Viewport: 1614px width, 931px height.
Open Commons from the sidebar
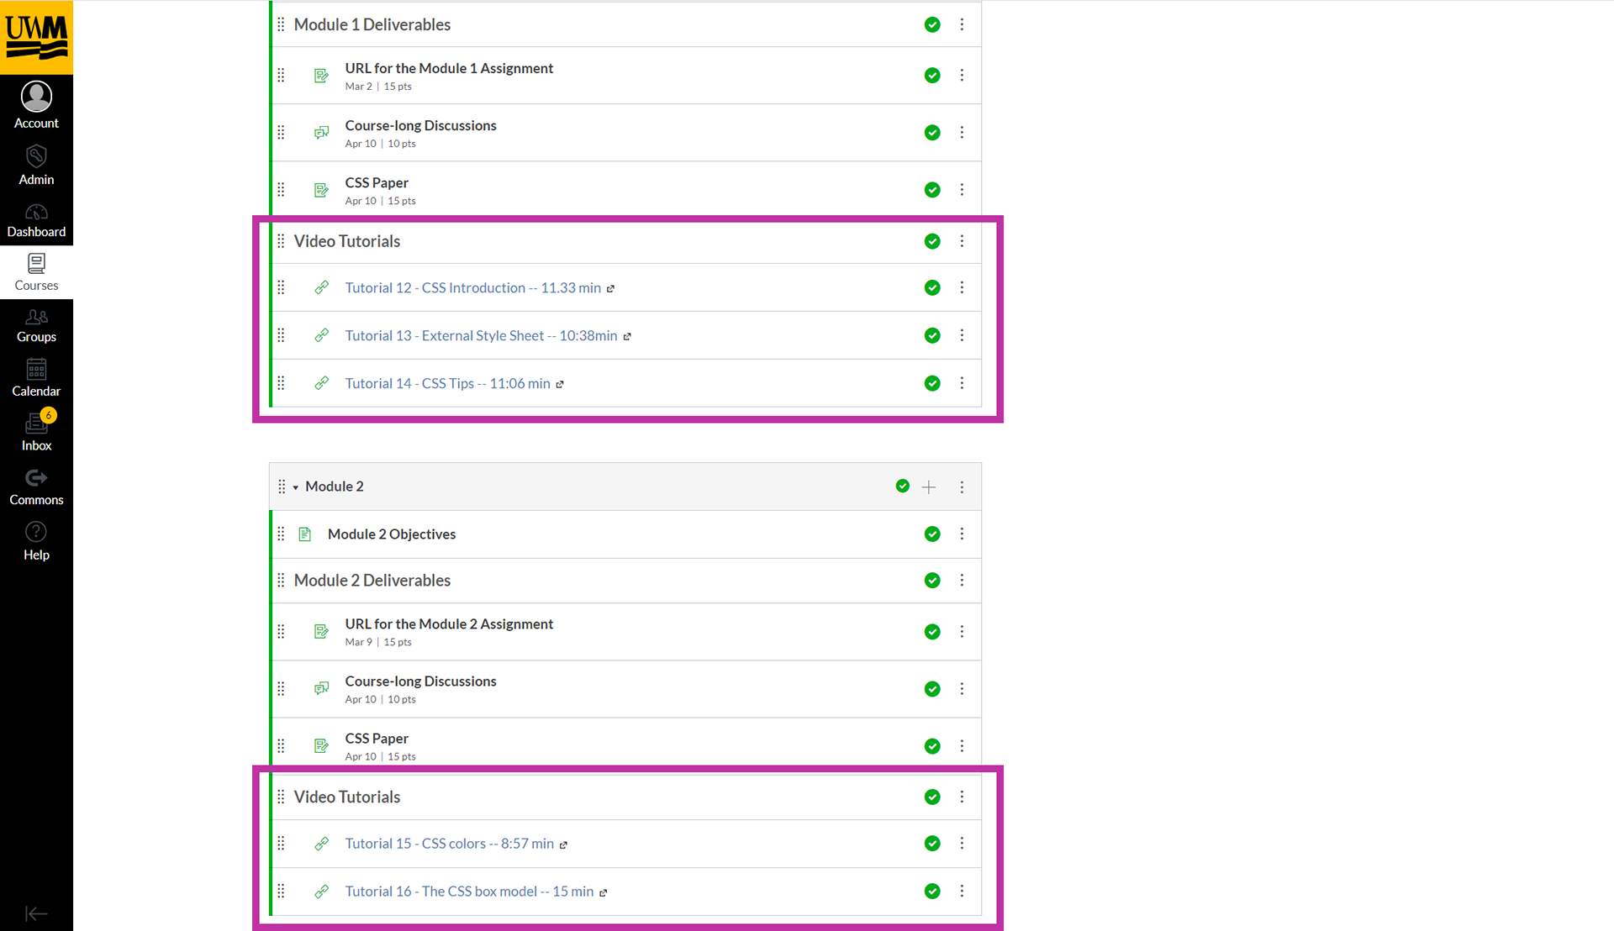coord(36,487)
